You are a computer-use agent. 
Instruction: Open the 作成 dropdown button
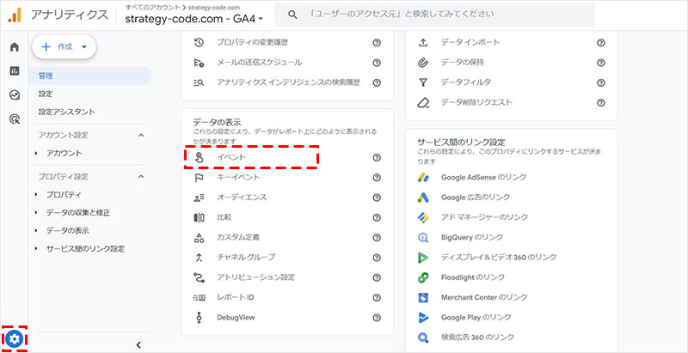tap(64, 47)
